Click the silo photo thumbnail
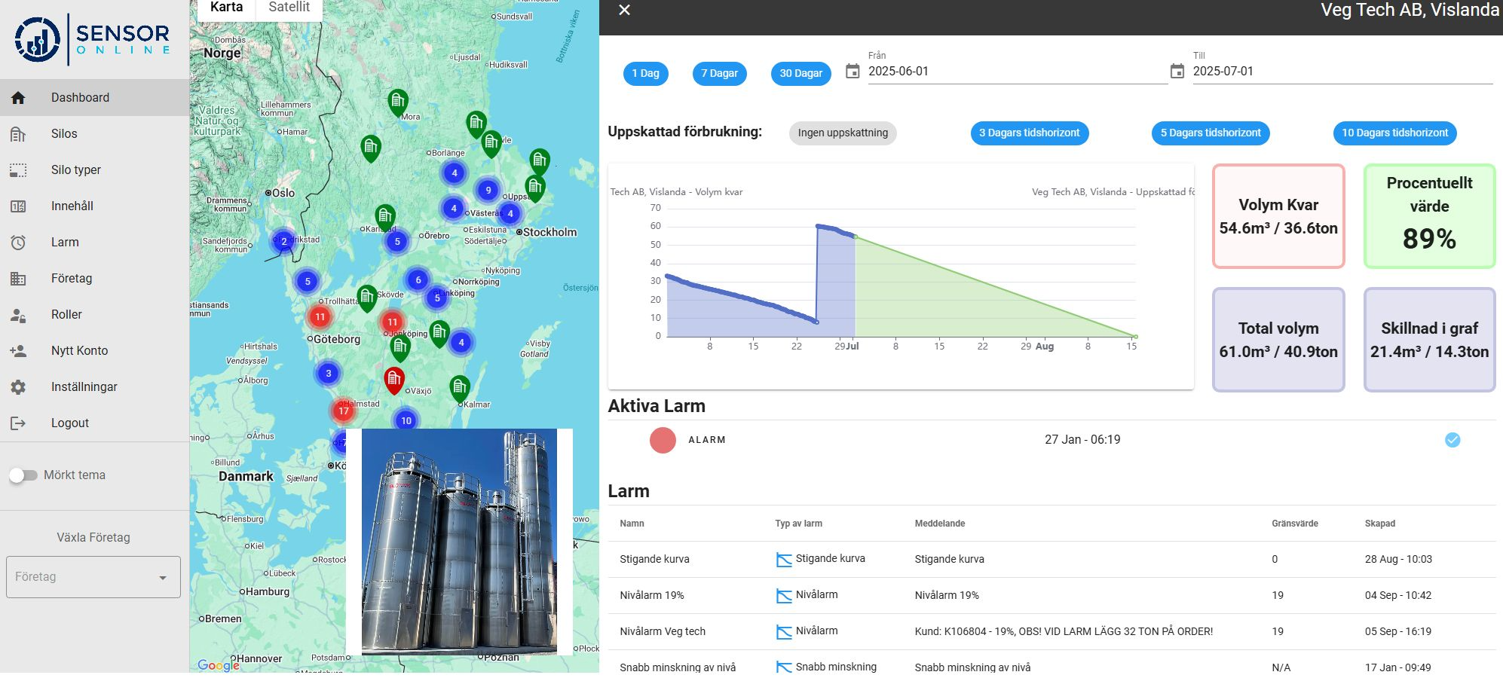This screenshot has height=678, width=1503. (x=459, y=541)
